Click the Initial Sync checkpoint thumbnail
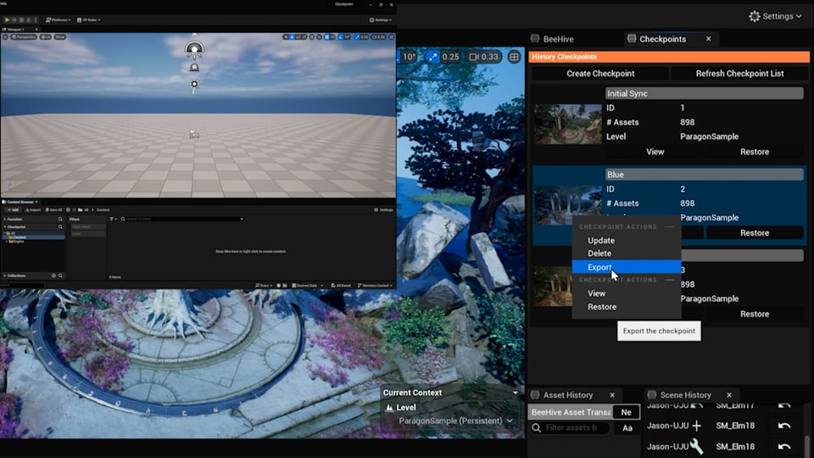The width and height of the screenshot is (814, 458). pyautogui.click(x=568, y=124)
